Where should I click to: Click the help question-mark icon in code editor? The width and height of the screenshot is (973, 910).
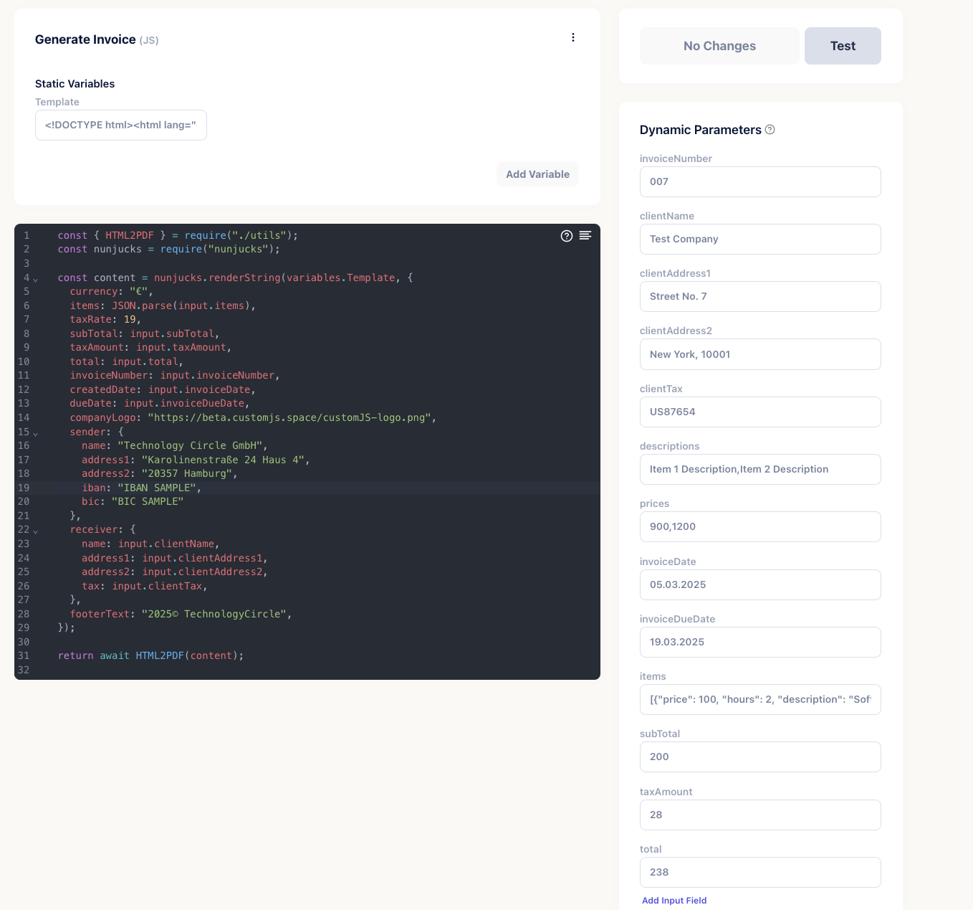[567, 236]
